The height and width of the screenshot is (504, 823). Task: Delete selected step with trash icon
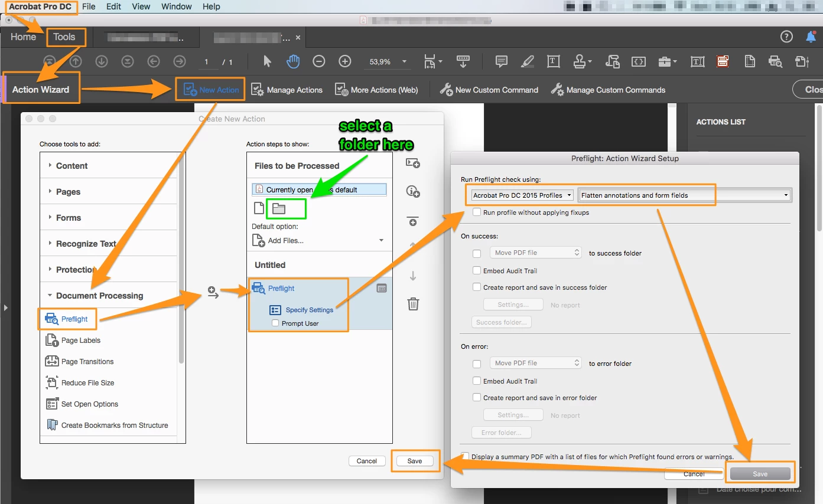413,304
